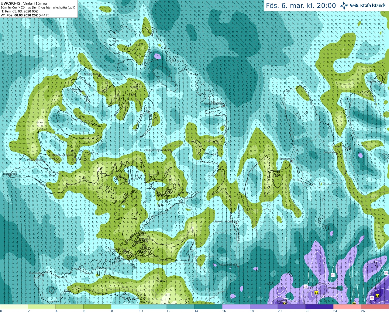
Task: Click the Blönduós station label
Action: click(x=285, y=159)
